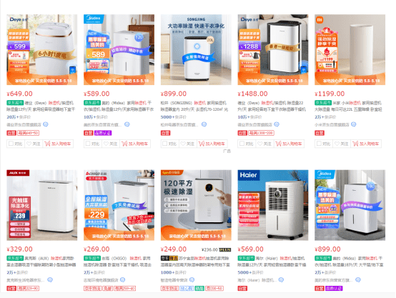Open the ¥269 CHIGO dehumidifier title link
Viewport: 396px width, 298px height.
(118, 262)
